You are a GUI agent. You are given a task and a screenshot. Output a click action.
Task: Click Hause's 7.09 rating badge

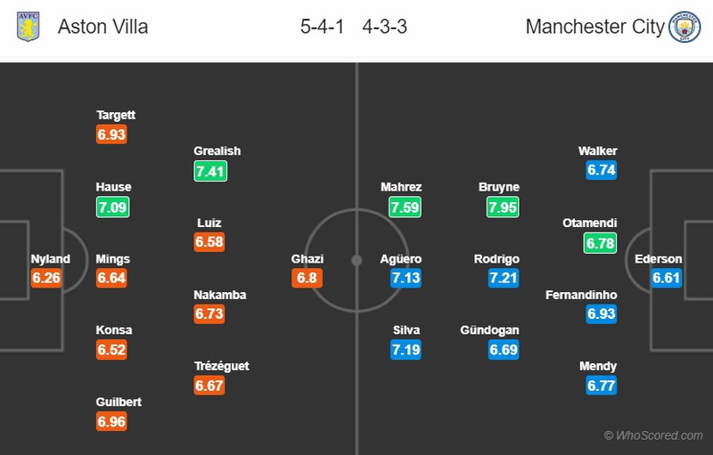tap(112, 207)
